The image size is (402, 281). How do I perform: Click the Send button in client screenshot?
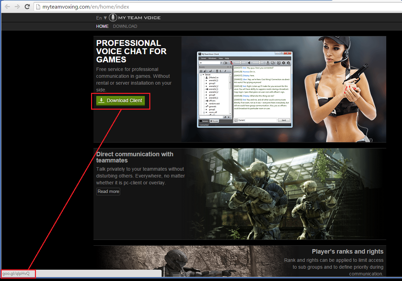coord(284,120)
